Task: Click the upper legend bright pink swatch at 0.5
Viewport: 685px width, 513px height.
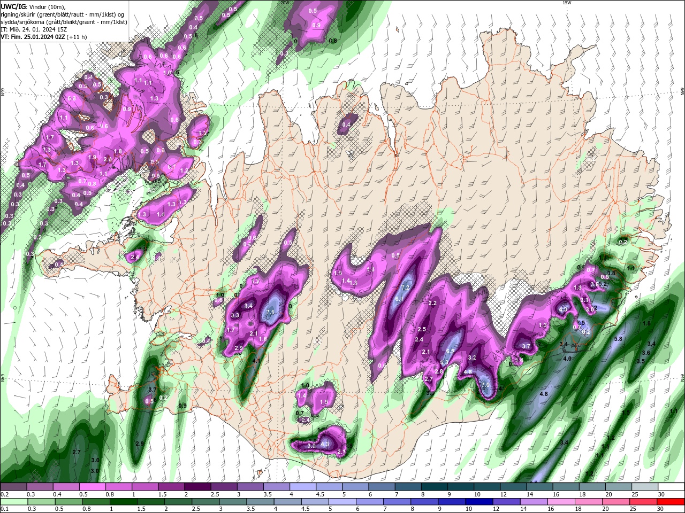Action: pos(92,487)
